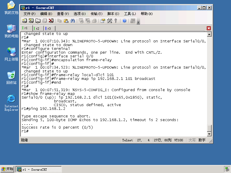Click the 大写 status bar indicator
The height and width of the screenshot is (173, 231).
[192, 140]
